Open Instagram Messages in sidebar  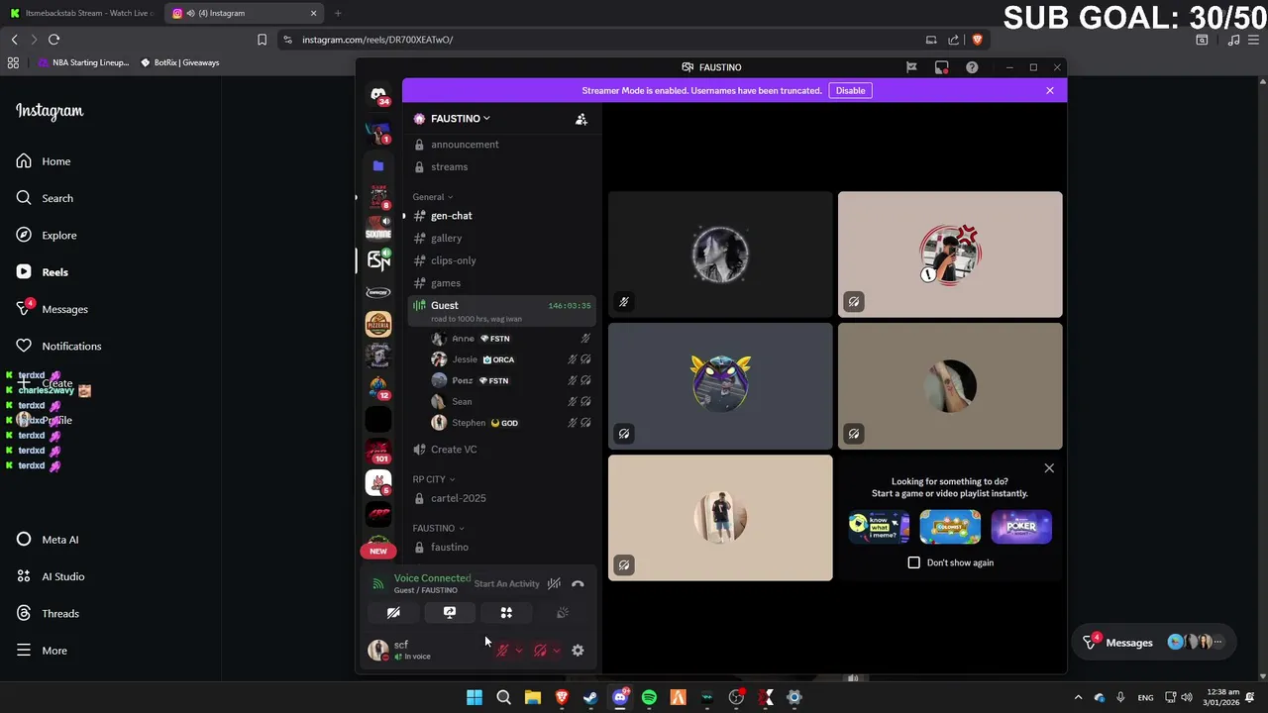53,309
